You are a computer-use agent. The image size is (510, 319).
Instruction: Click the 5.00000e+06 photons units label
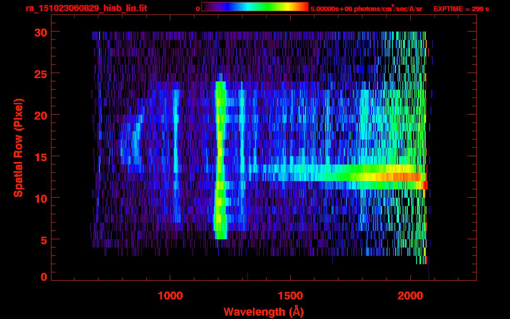(366, 9)
